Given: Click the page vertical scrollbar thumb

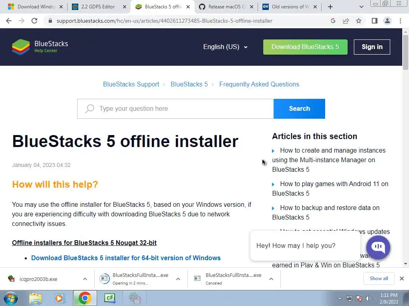Looking at the screenshot, I should point(405,52).
